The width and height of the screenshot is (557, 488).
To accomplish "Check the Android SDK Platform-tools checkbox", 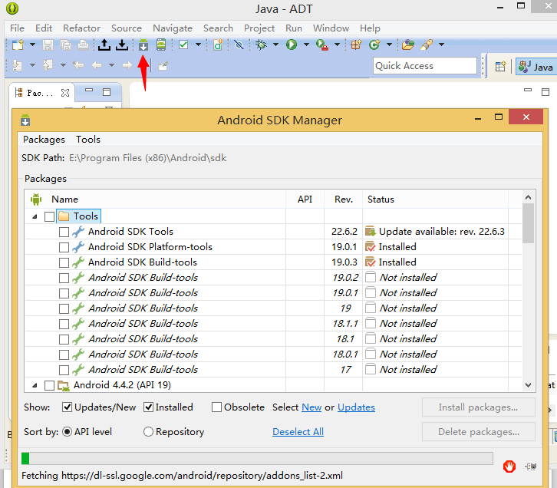I will click(x=64, y=247).
